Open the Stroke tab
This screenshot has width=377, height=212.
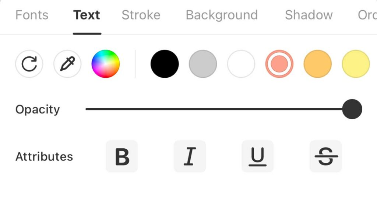click(x=141, y=15)
